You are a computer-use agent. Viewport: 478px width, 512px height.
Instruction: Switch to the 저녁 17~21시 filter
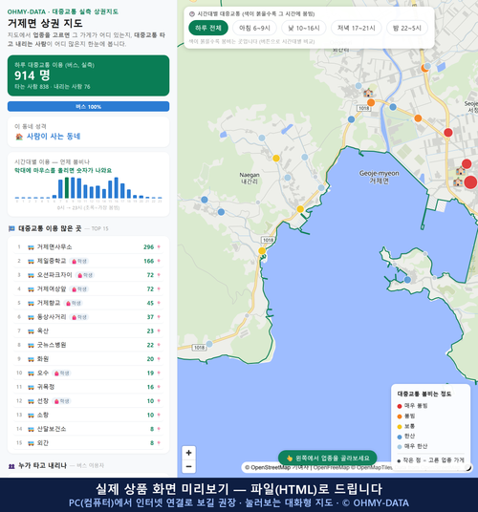point(357,28)
